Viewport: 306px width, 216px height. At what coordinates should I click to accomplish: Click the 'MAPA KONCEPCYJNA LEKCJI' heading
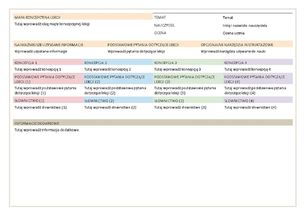tap(37, 17)
